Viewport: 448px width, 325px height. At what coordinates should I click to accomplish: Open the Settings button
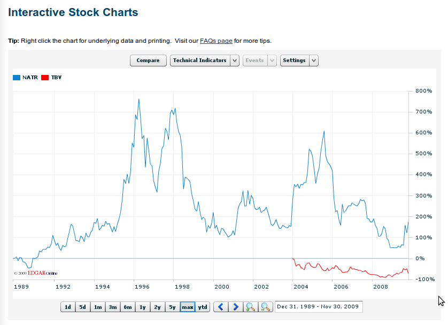[x=294, y=61]
